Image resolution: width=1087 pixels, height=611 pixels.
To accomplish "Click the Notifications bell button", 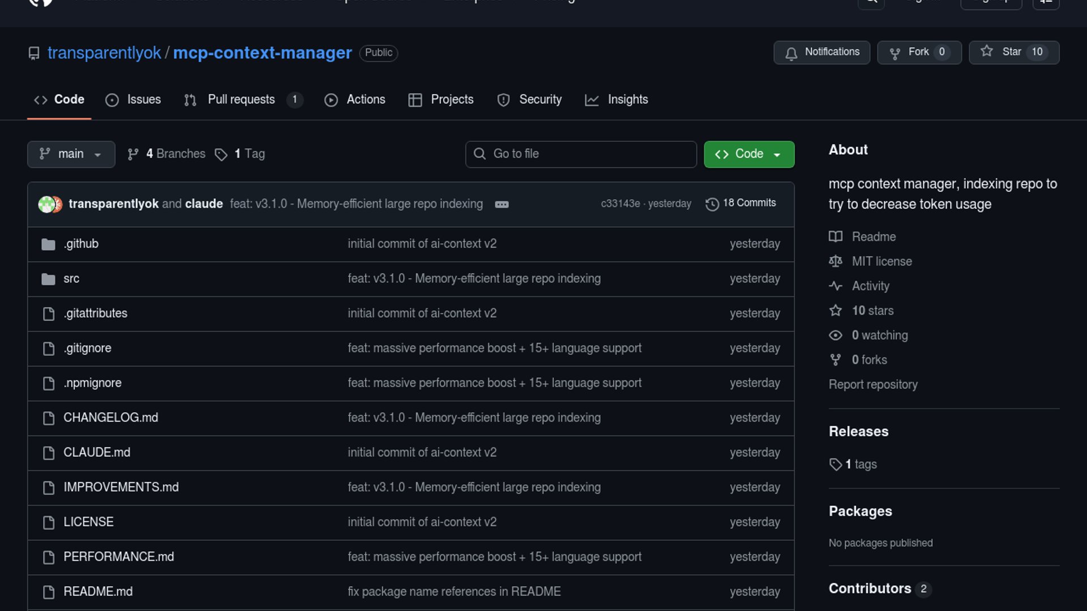I will click(x=821, y=52).
